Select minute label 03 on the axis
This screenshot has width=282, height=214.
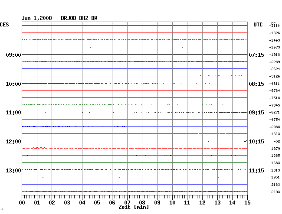pyautogui.click(x=67, y=203)
